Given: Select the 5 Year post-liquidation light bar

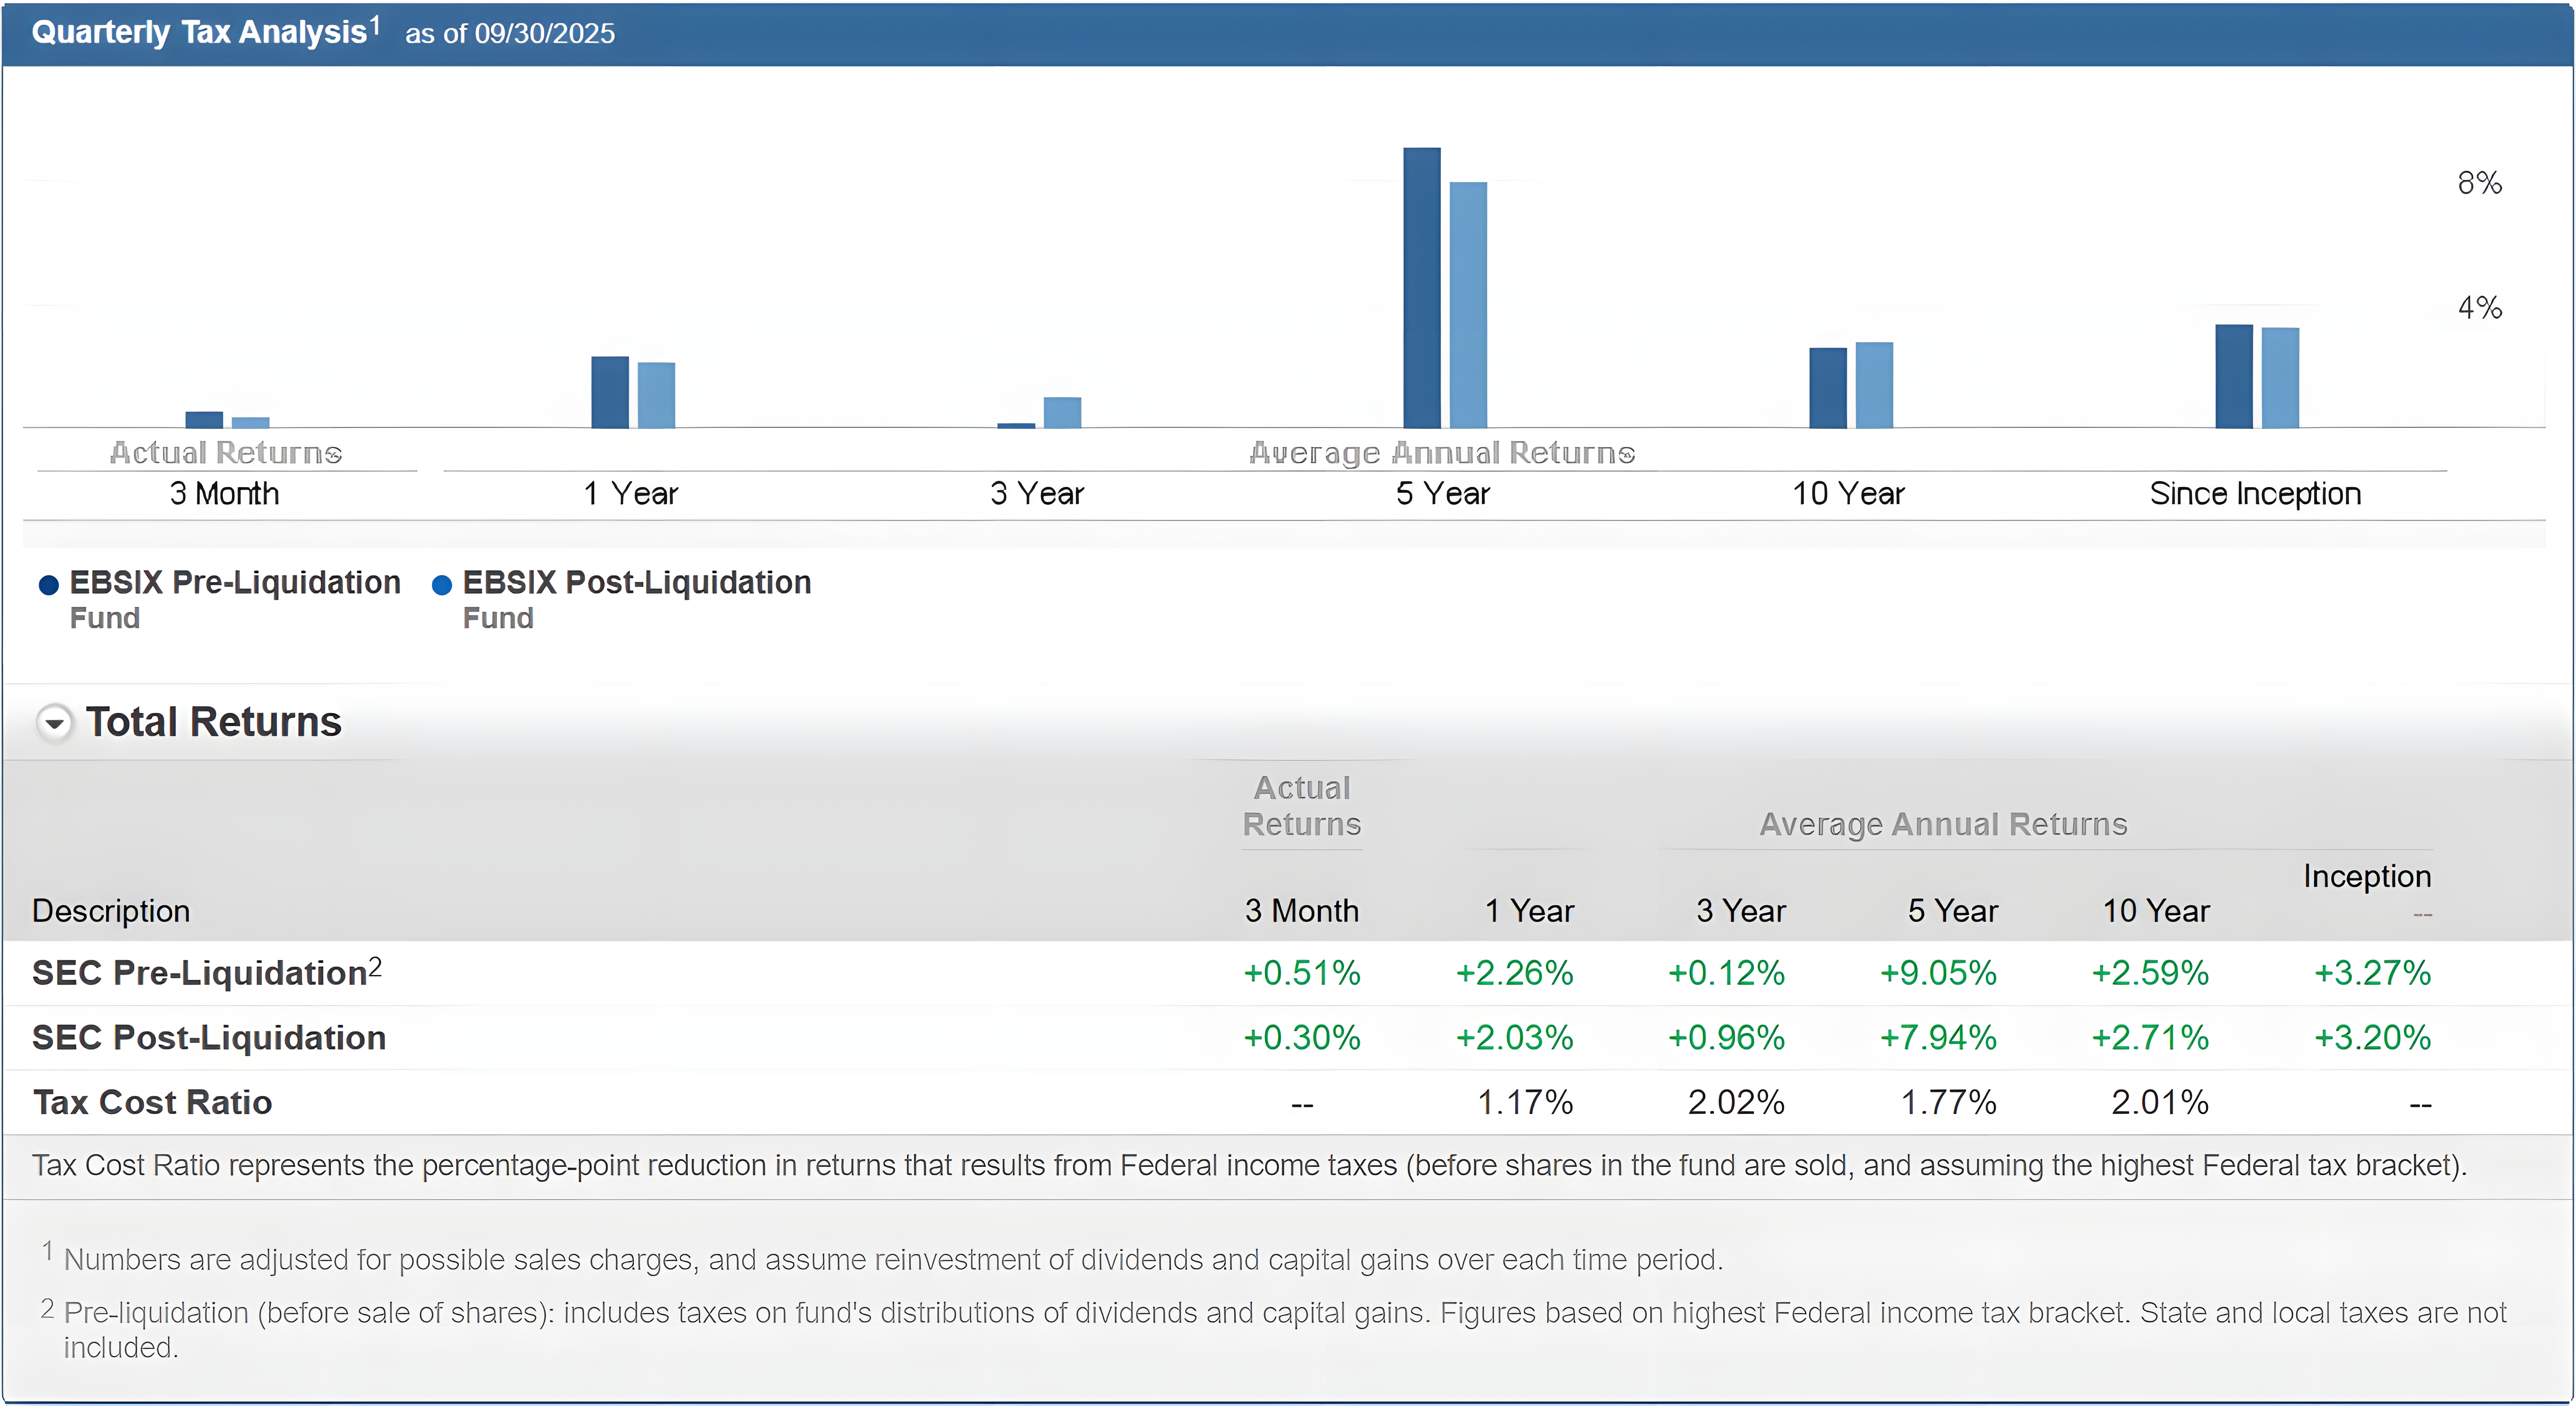Looking at the screenshot, I should (1468, 305).
